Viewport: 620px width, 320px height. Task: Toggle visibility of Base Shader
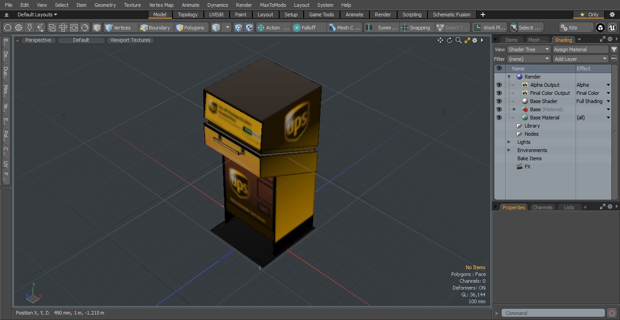(x=499, y=101)
